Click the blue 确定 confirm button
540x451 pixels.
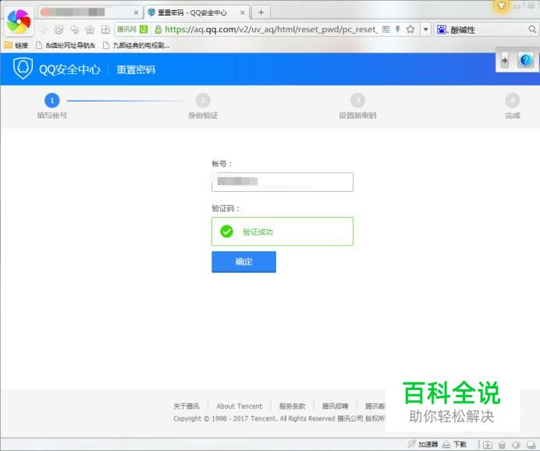tap(243, 262)
